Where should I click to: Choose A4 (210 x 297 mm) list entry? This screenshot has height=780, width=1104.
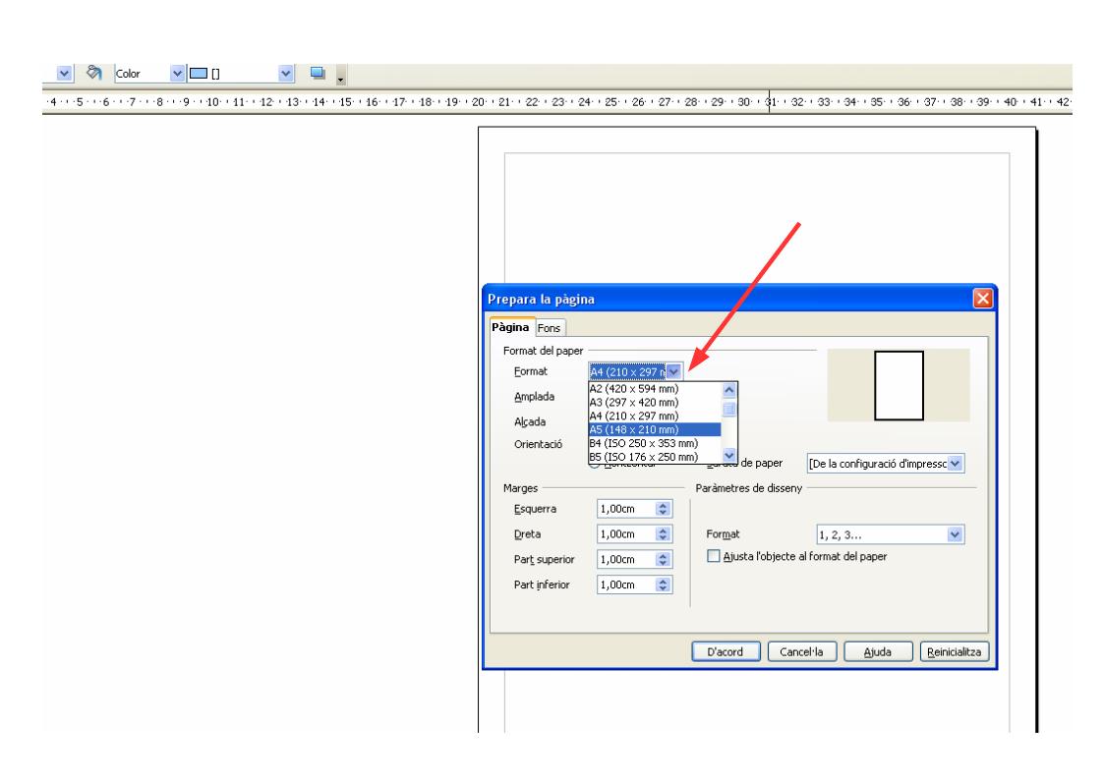click(655, 416)
